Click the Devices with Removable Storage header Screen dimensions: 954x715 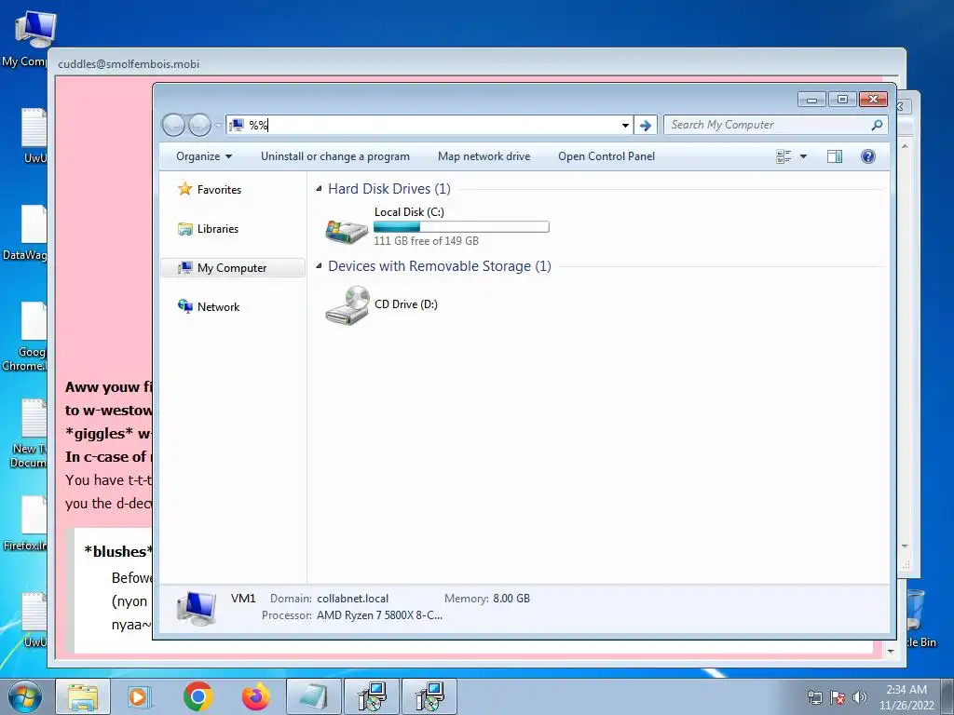[x=440, y=266]
